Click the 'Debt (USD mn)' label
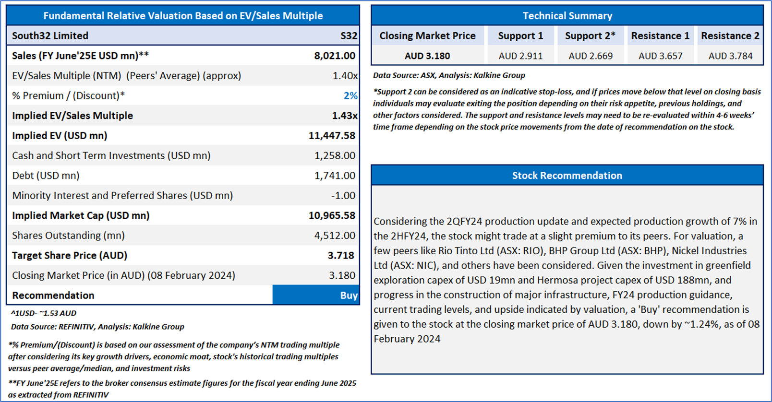772x402 pixels. point(46,176)
